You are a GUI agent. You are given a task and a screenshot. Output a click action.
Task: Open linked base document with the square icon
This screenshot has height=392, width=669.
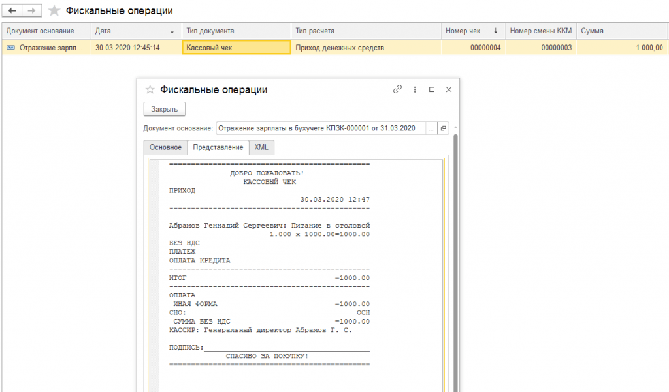coord(443,128)
